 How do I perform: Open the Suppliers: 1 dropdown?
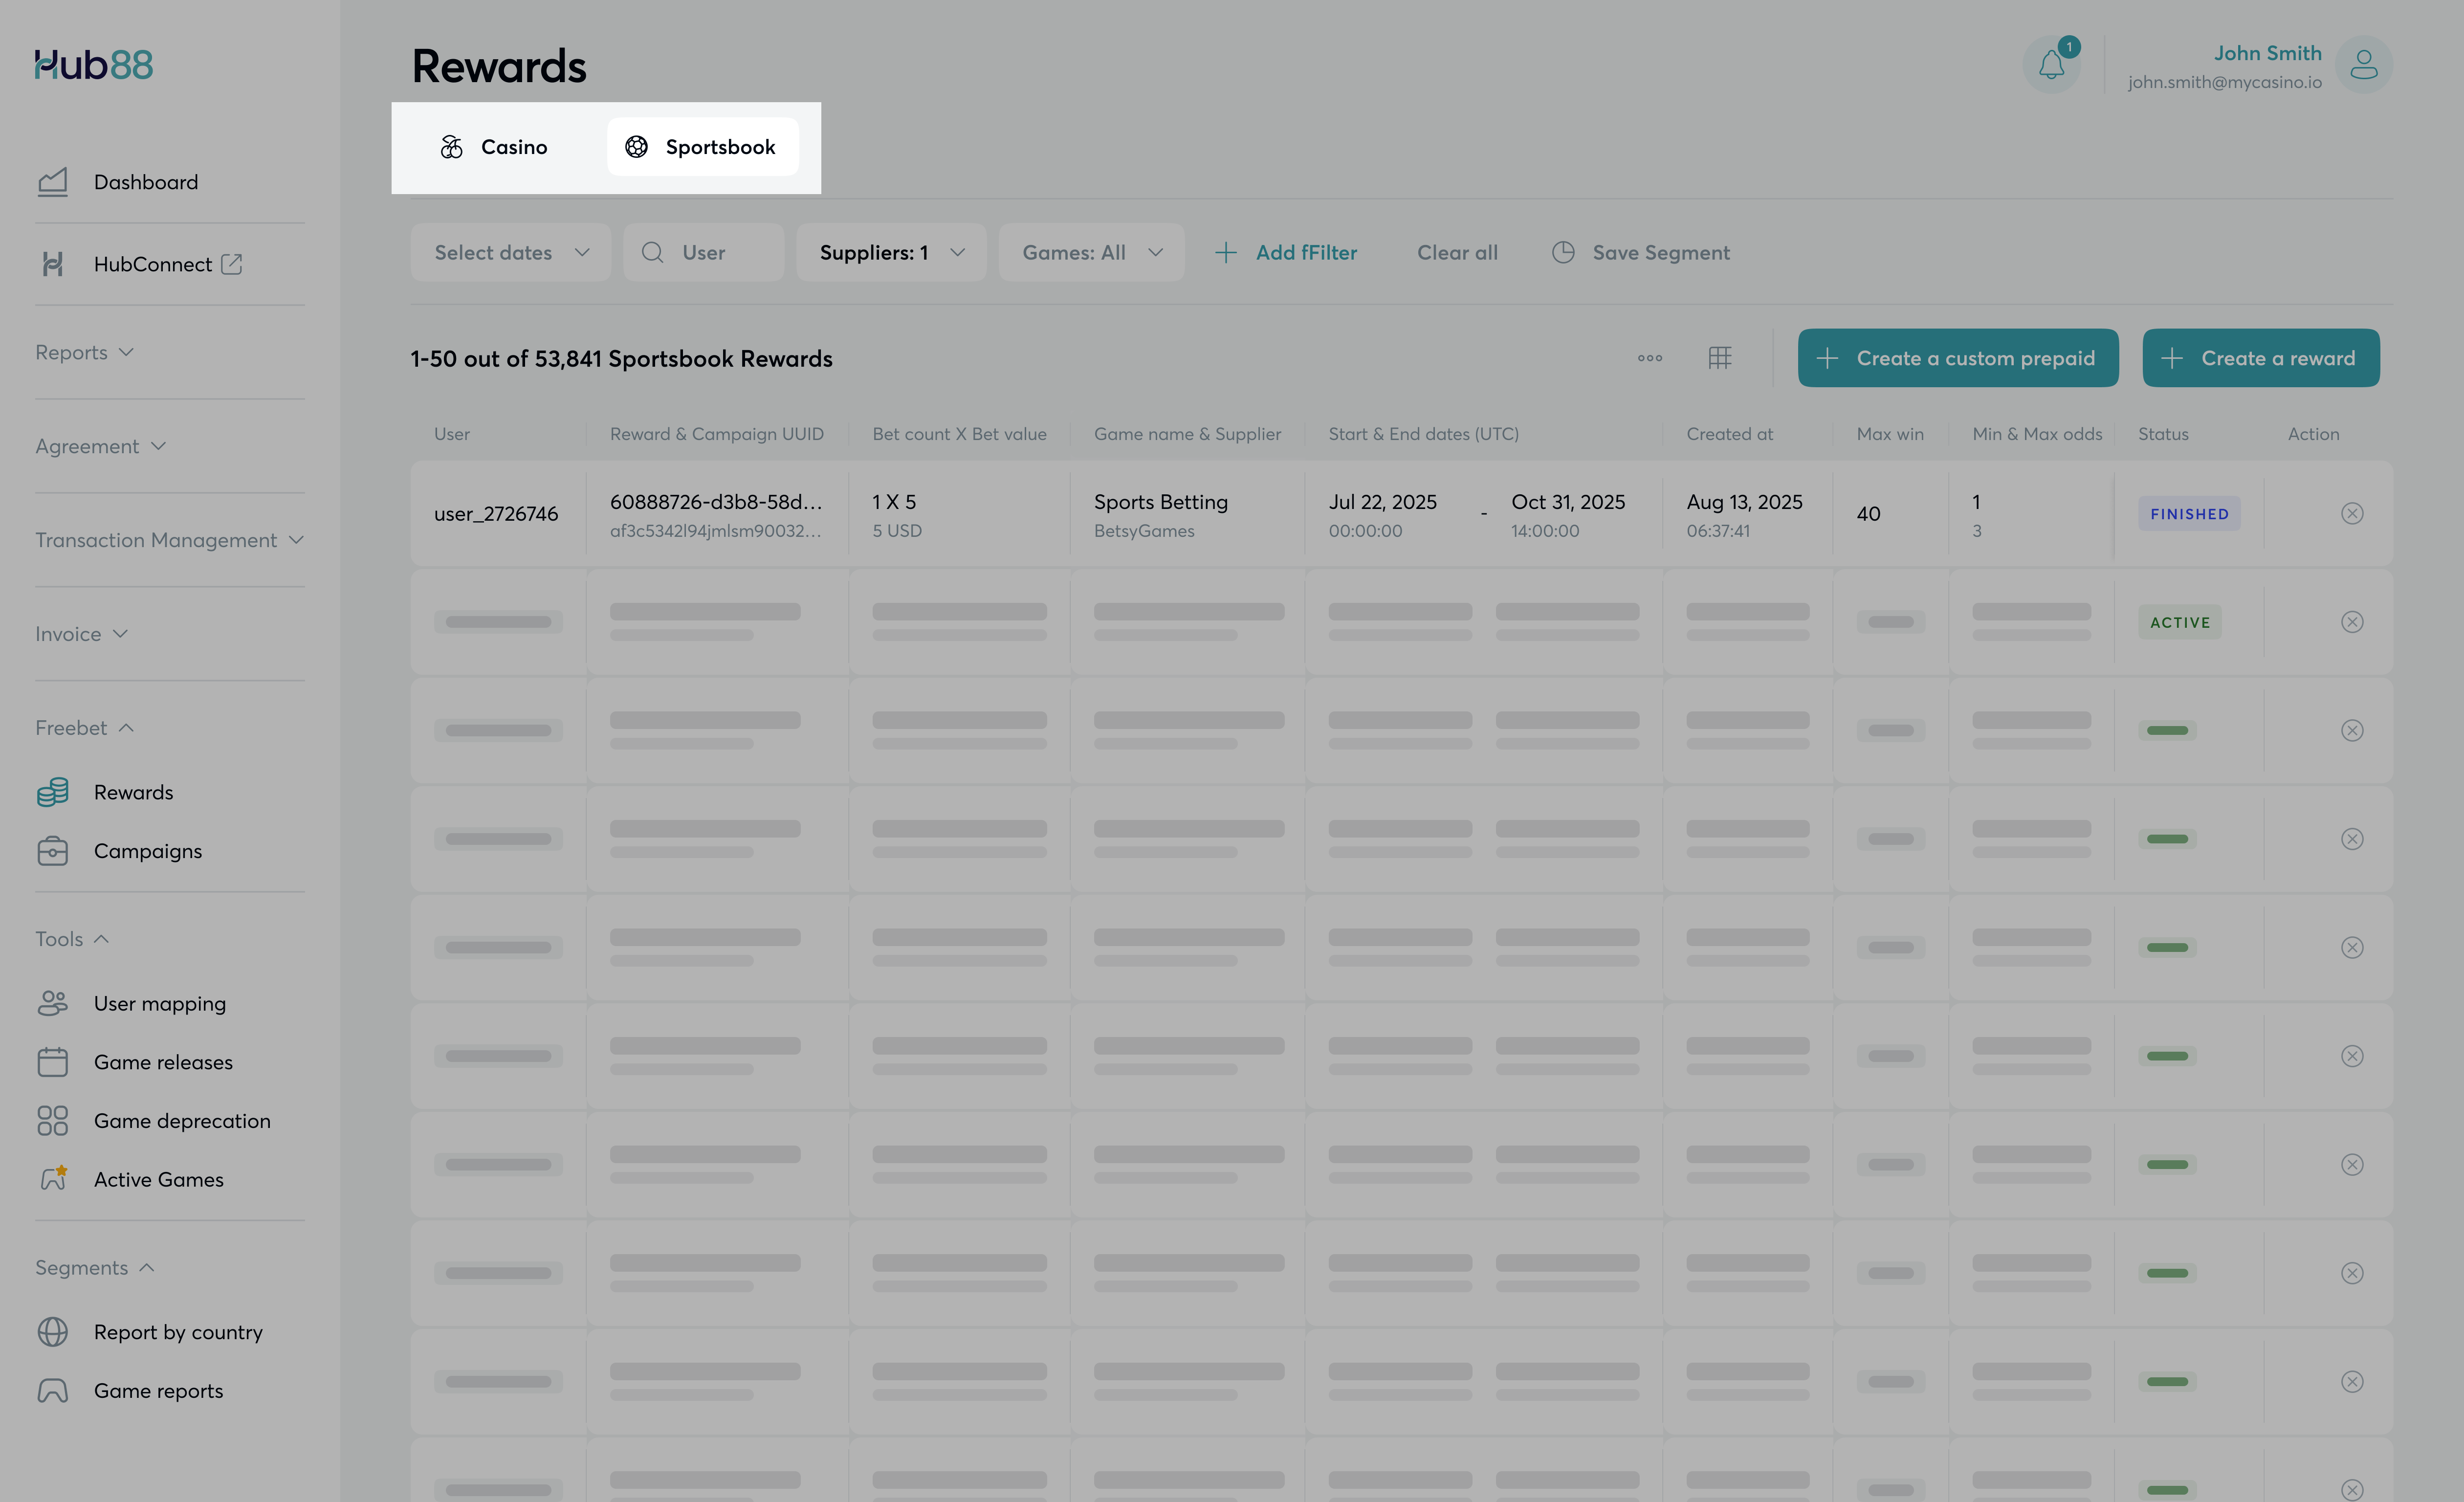(x=891, y=253)
